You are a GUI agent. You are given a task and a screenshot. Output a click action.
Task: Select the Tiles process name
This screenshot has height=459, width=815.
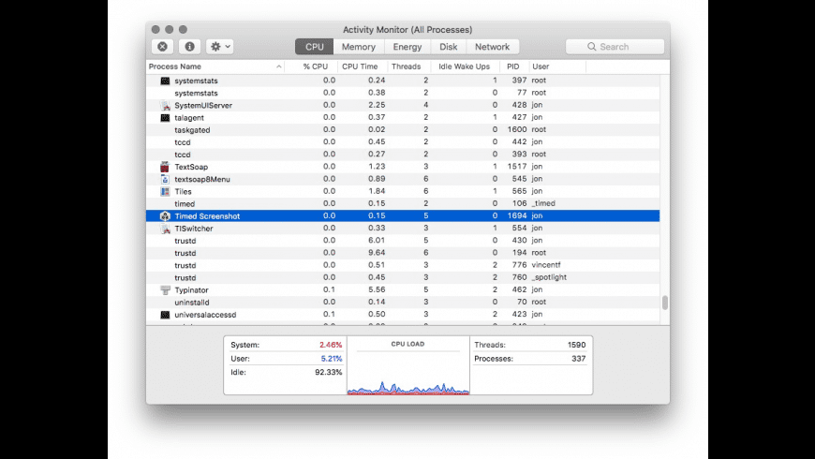pos(183,191)
